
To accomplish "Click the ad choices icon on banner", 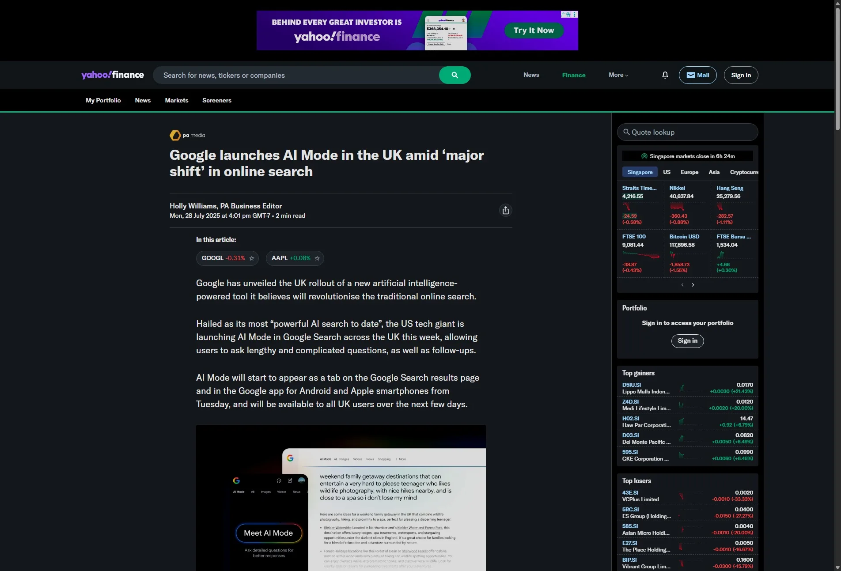I will point(575,15).
